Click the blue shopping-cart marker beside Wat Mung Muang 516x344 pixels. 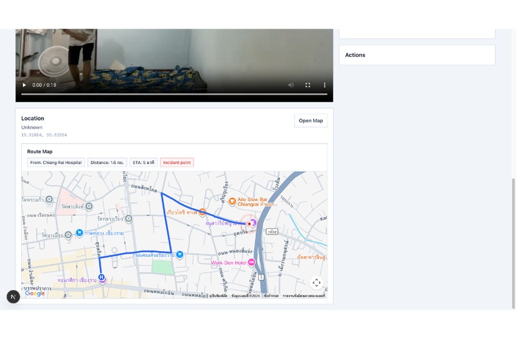[79, 233]
